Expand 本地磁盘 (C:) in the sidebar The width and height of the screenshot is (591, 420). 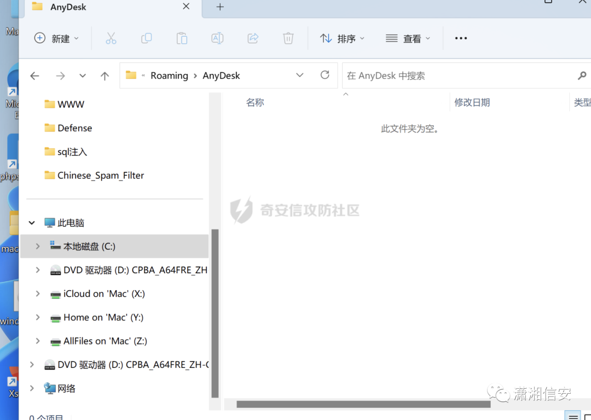37,246
